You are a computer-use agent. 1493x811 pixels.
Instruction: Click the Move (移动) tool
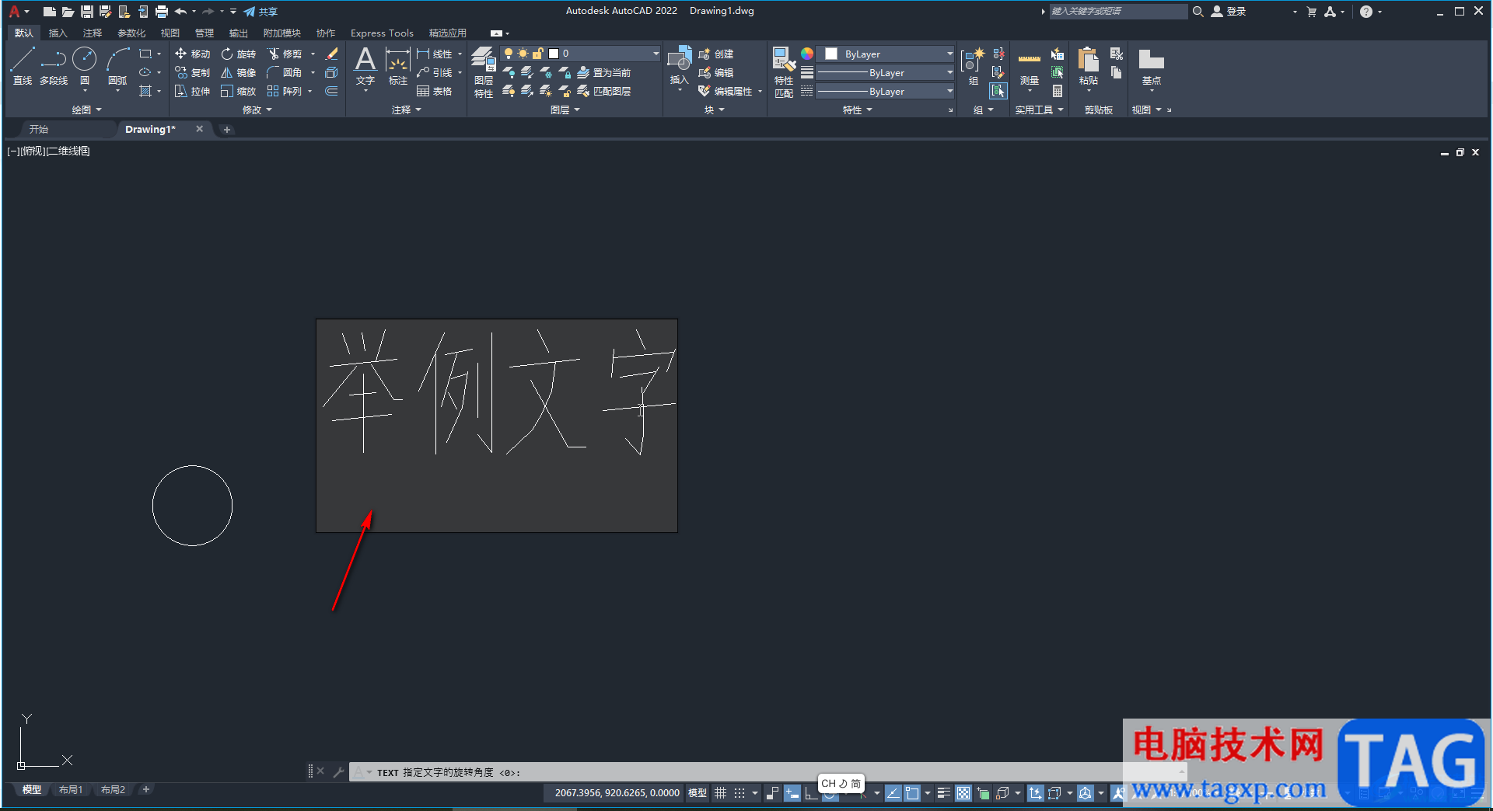tap(192, 54)
